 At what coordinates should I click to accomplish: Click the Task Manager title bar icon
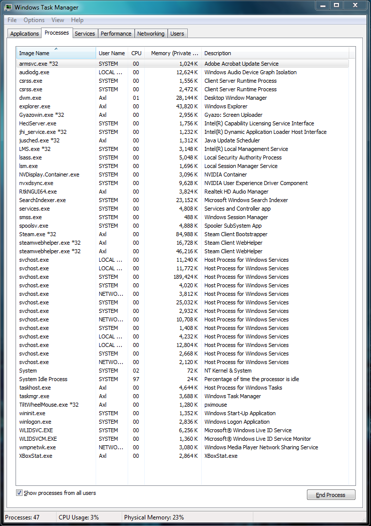9,7
